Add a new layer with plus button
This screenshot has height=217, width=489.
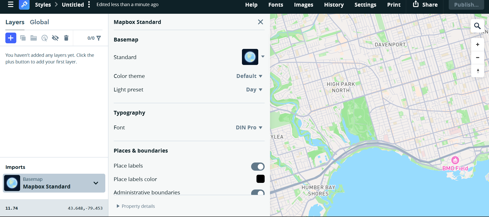click(11, 38)
